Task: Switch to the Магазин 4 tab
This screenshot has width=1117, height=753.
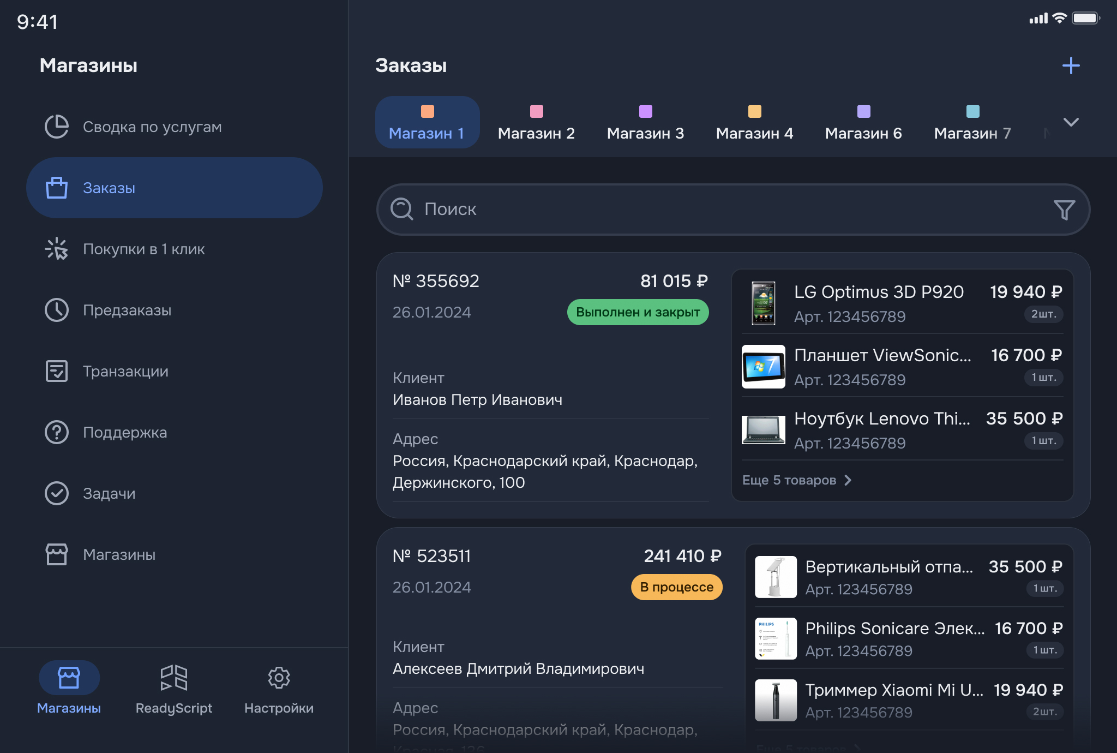Action: [x=754, y=122]
